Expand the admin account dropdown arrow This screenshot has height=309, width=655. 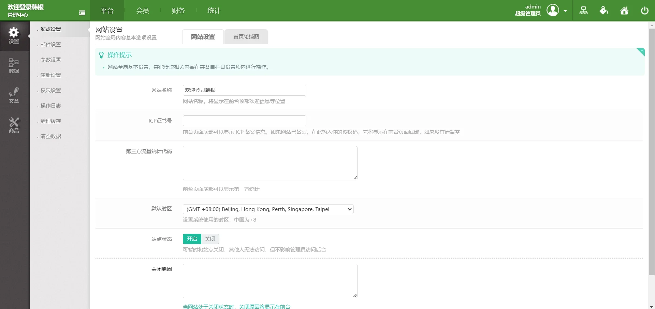point(565,11)
